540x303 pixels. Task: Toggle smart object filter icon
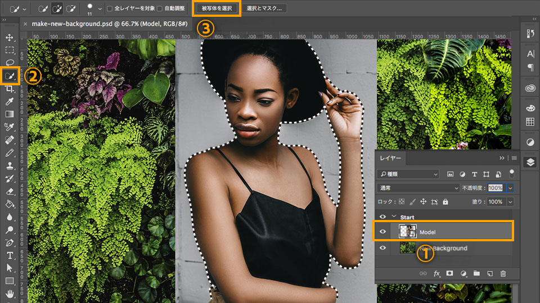coord(498,174)
